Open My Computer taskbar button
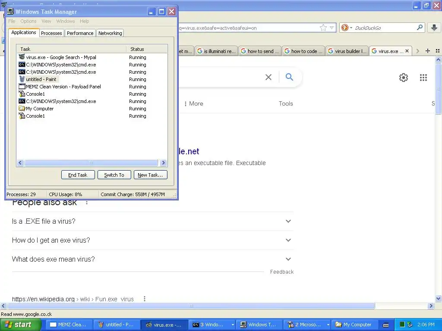Screen dimensions: 442x331 354,325
